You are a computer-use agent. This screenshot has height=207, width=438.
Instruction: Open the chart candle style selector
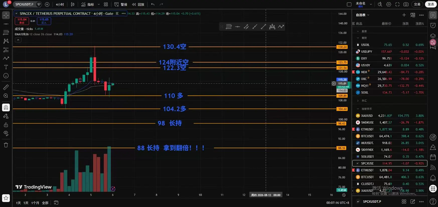pyautogui.click(x=73, y=4)
